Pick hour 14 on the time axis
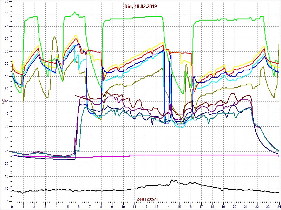Viewport: 281px width, 210px height. coord(168,206)
